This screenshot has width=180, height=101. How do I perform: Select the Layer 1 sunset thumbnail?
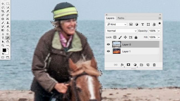pos(117,51)
